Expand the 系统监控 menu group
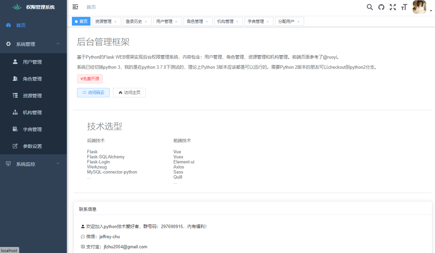This screenshot has width=435, height=253. 33,164
